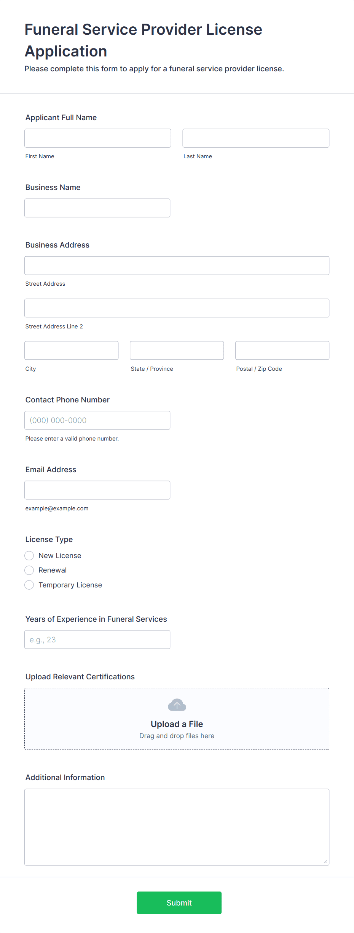Grab the textarea resize handle corner
The height and width of the screenshot is (933, 354).
325,861
